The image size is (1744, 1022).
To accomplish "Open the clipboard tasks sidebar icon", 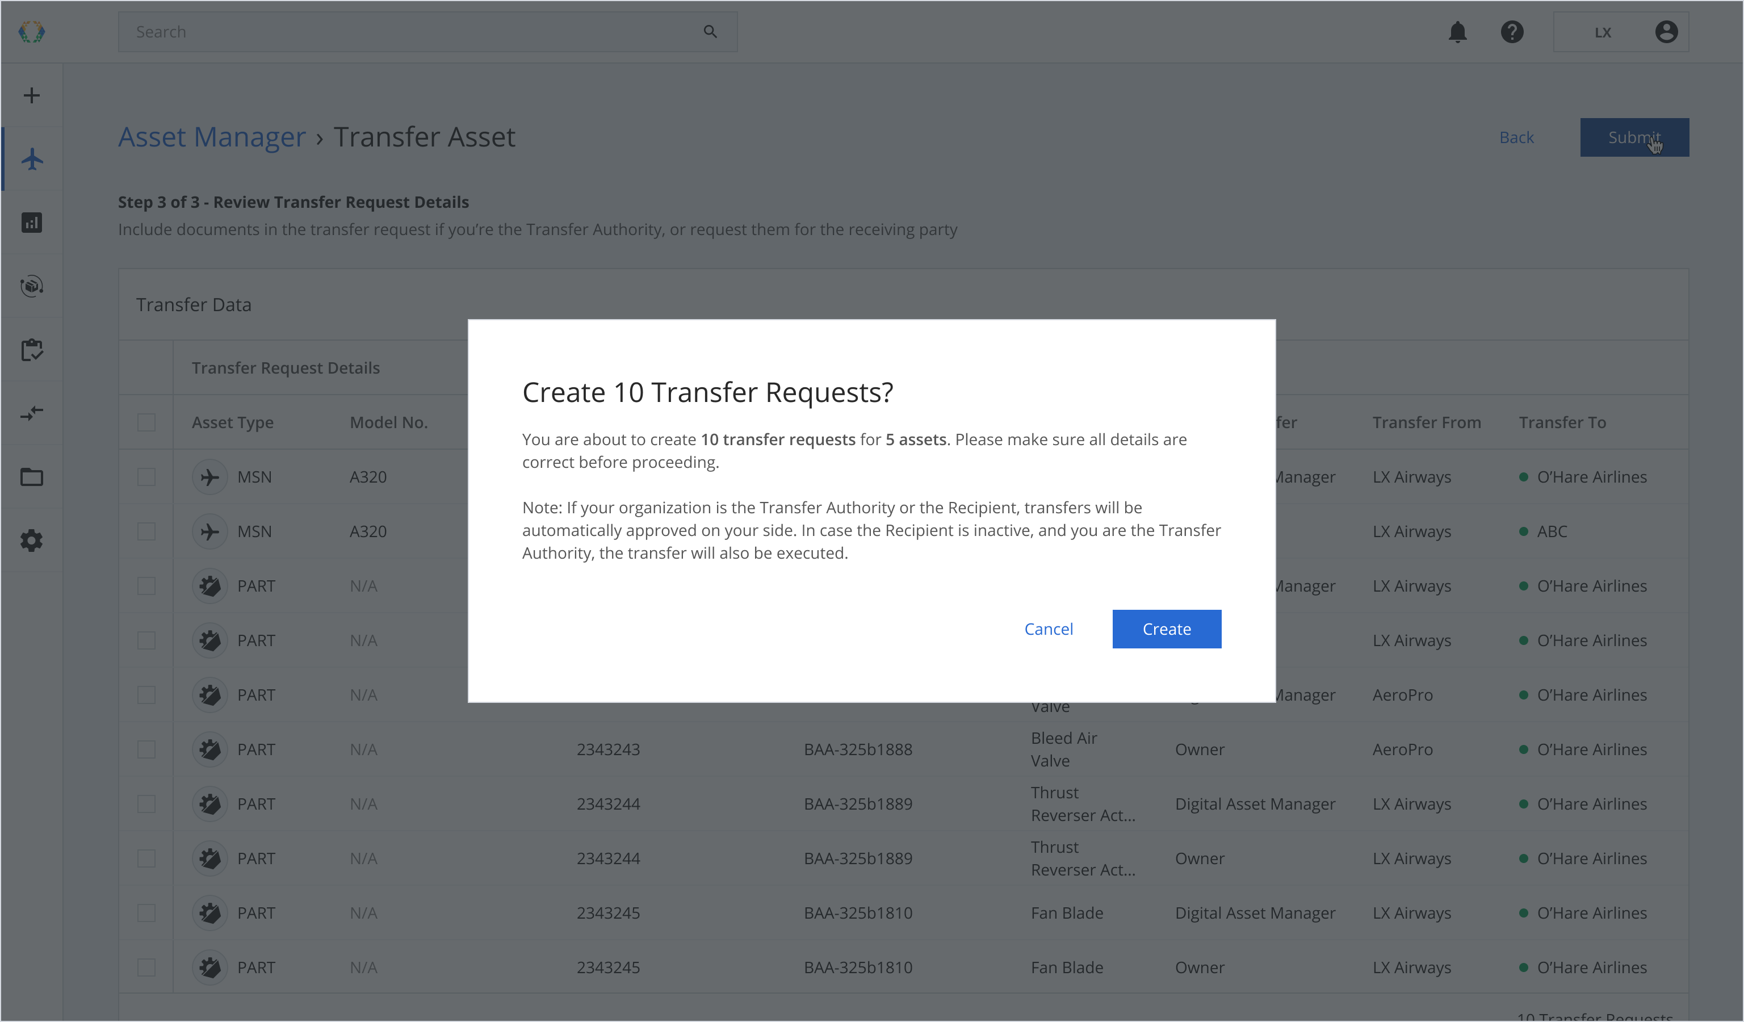I will click(x=32, y=349).
